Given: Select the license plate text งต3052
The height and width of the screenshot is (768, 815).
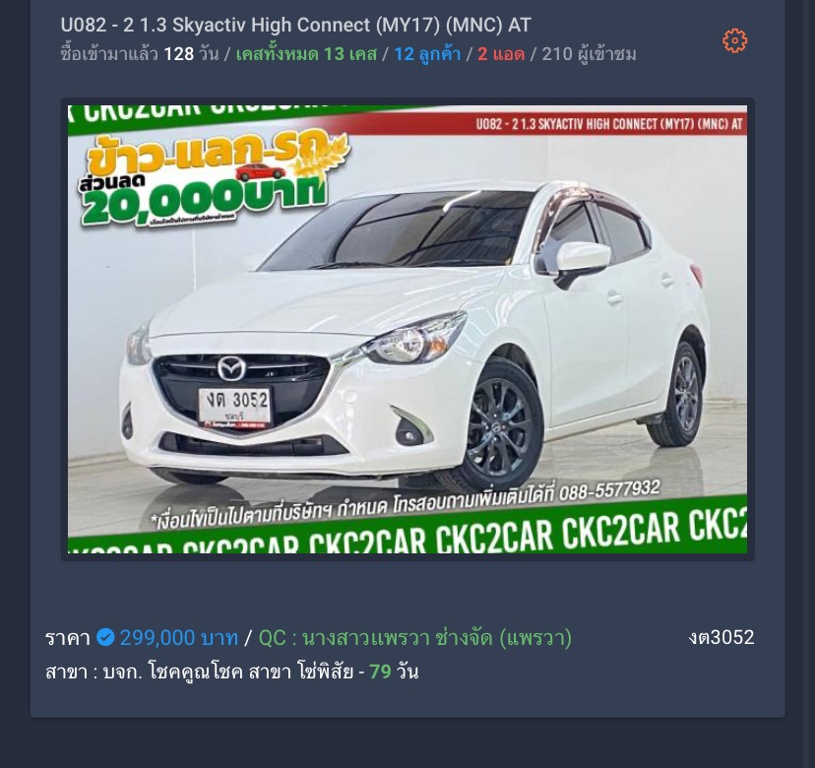Looking at the screenshot, I should pyautogui.click(x=721, y=637).
